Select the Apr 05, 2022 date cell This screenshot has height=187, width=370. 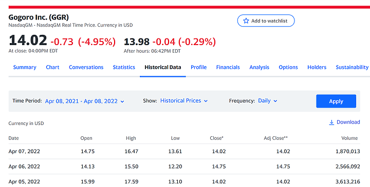(x=24, y=181)
